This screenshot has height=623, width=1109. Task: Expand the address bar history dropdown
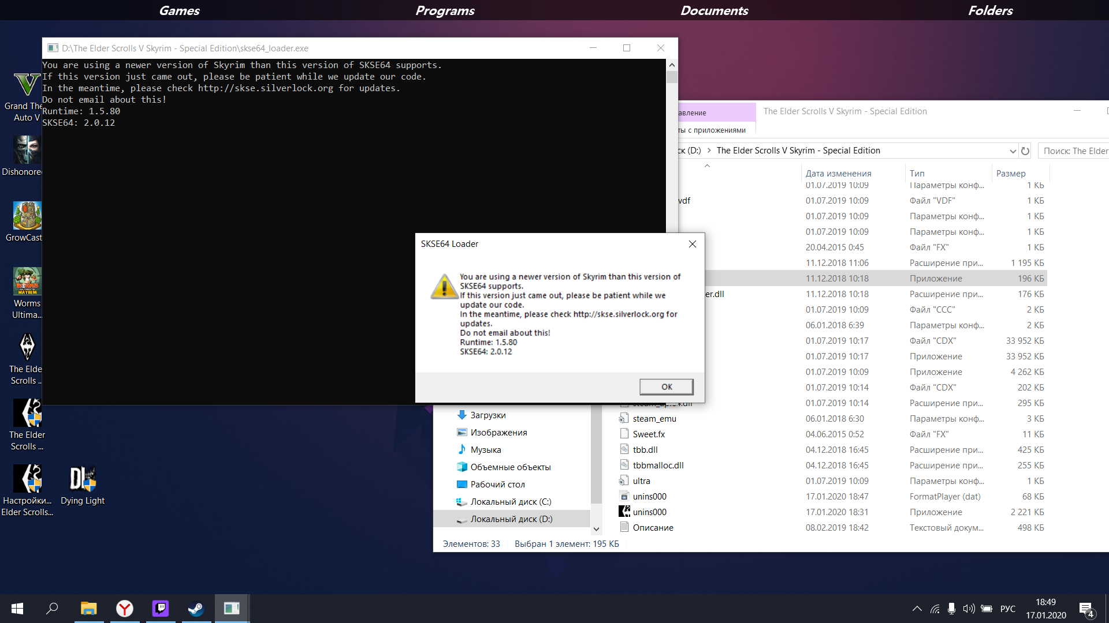point(1012,151)
